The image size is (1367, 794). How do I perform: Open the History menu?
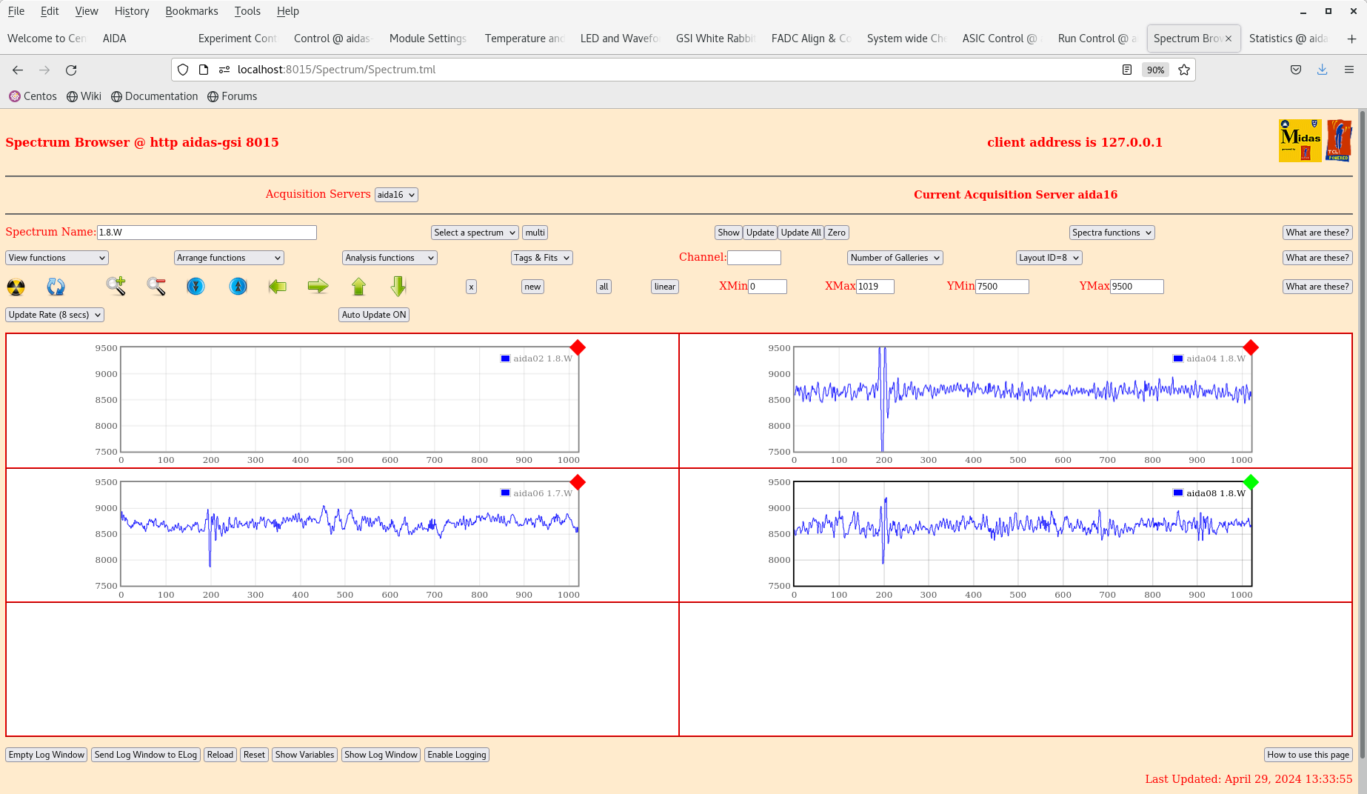(132, 11)
